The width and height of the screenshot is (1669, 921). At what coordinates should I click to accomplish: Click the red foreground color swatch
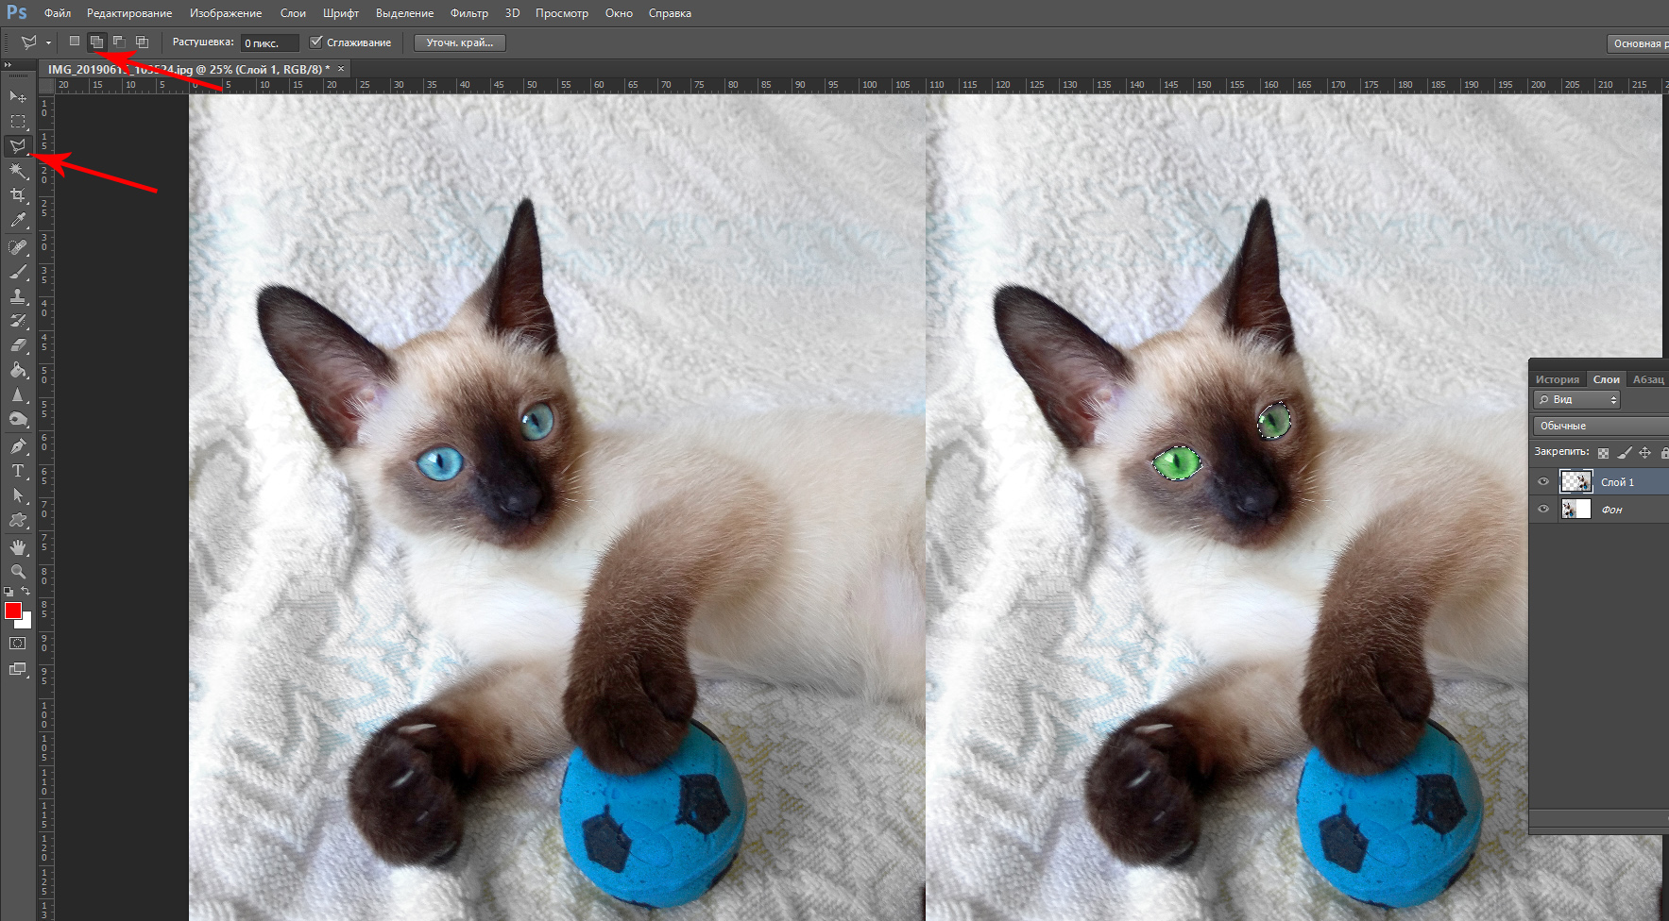[x=12, y=611]
